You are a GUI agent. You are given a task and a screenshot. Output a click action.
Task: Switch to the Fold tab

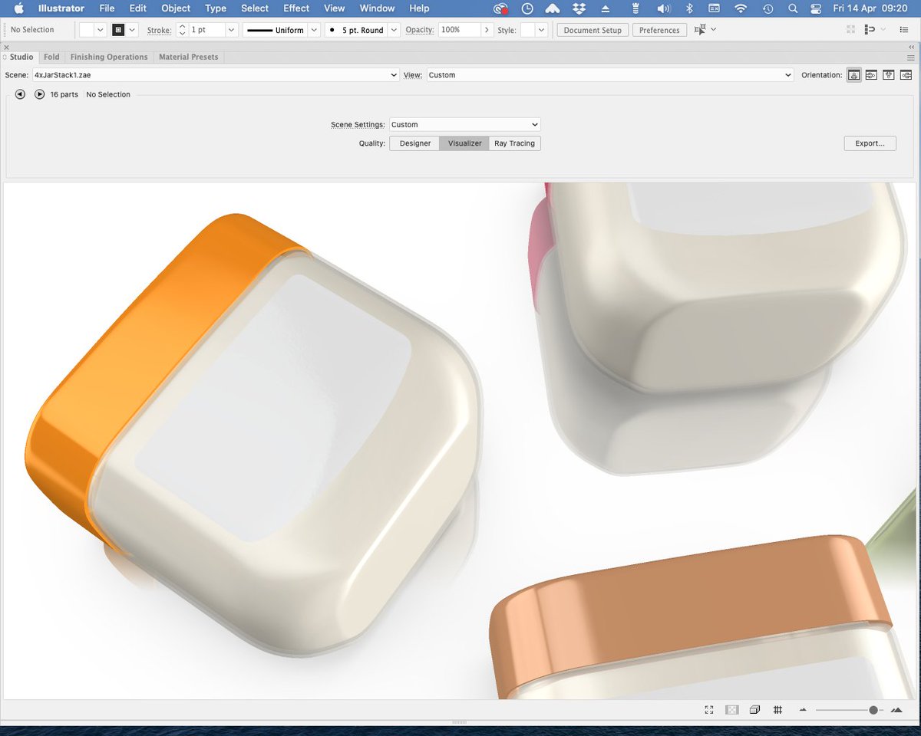(51, 57)
